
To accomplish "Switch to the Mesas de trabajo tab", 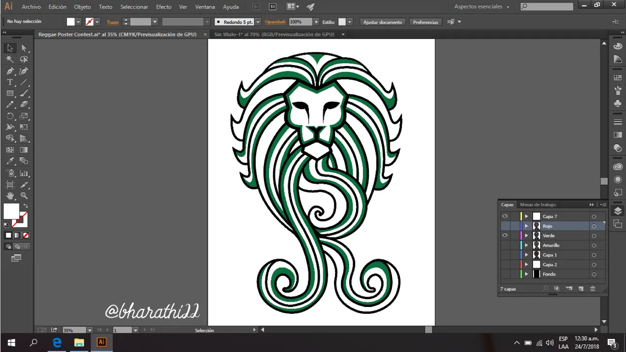I will (537, 205).
